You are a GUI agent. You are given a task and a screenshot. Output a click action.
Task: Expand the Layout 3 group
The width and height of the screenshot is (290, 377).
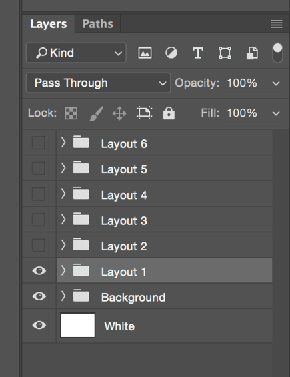point(63,219)
